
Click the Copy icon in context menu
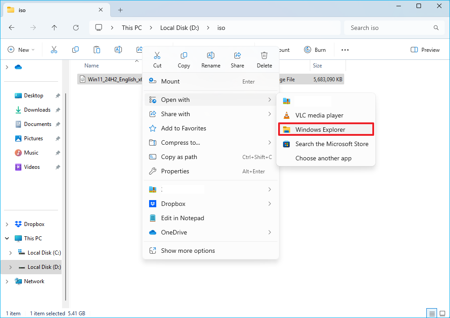(184, 59)
